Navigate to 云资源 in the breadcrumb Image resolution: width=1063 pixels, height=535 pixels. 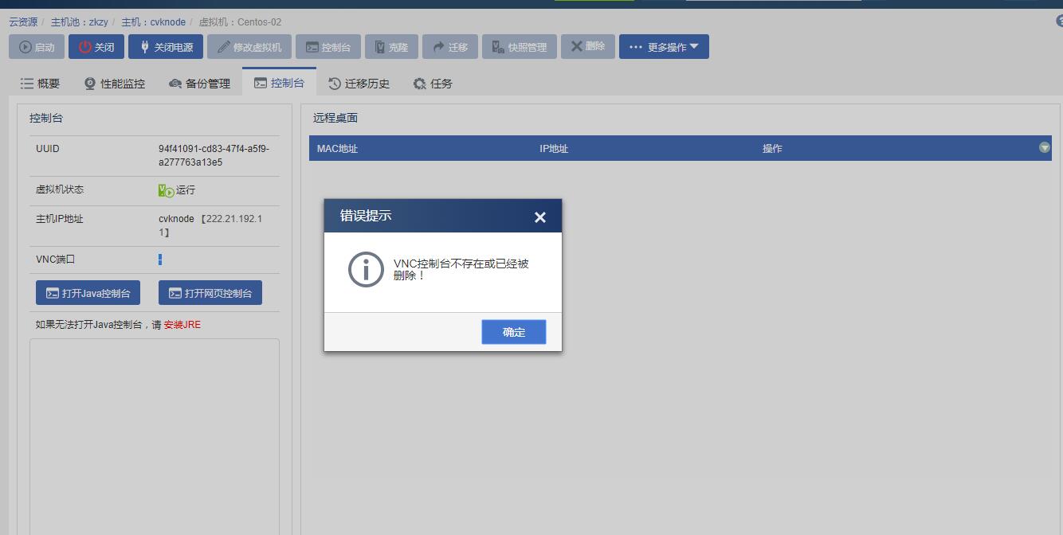tap(22, 21)
